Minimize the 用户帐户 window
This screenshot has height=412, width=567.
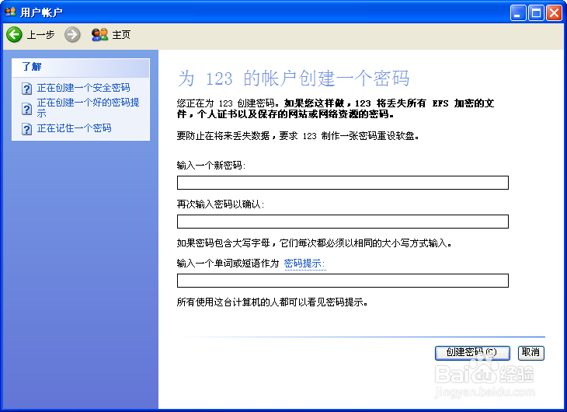pyautogui.click(x=518, y=13)
